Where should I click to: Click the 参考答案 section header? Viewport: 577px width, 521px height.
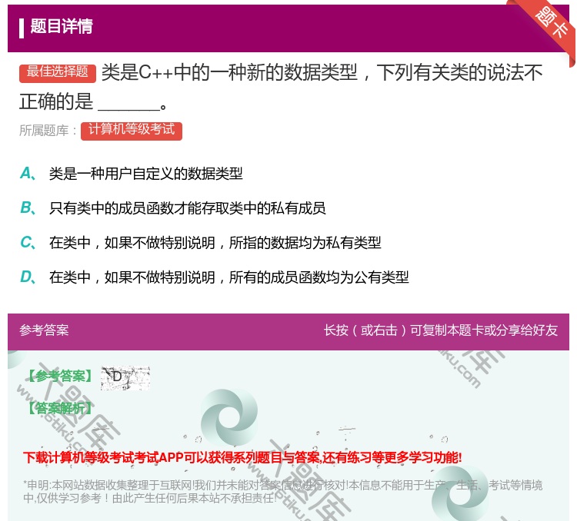pos(44,330)
